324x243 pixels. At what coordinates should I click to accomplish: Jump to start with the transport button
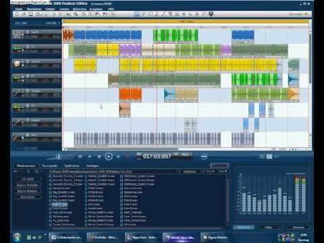point(80,157)
